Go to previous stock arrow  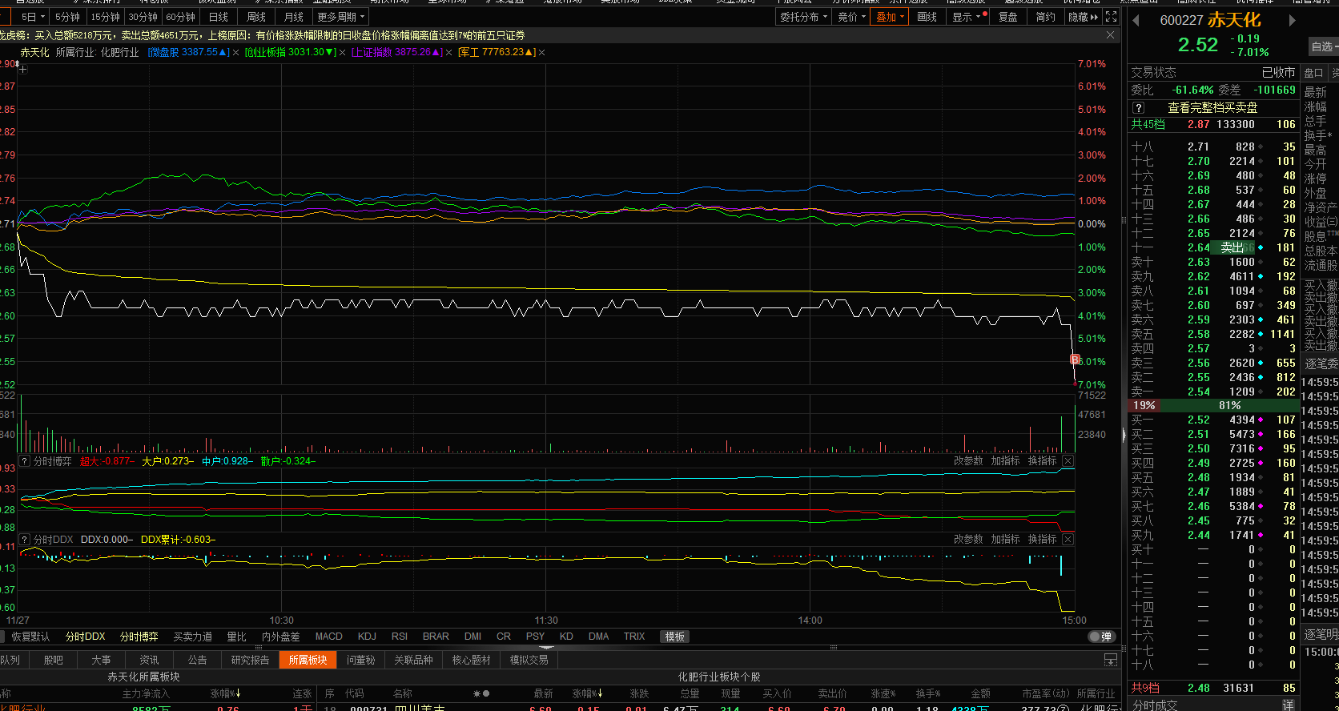click(1136, 21)
